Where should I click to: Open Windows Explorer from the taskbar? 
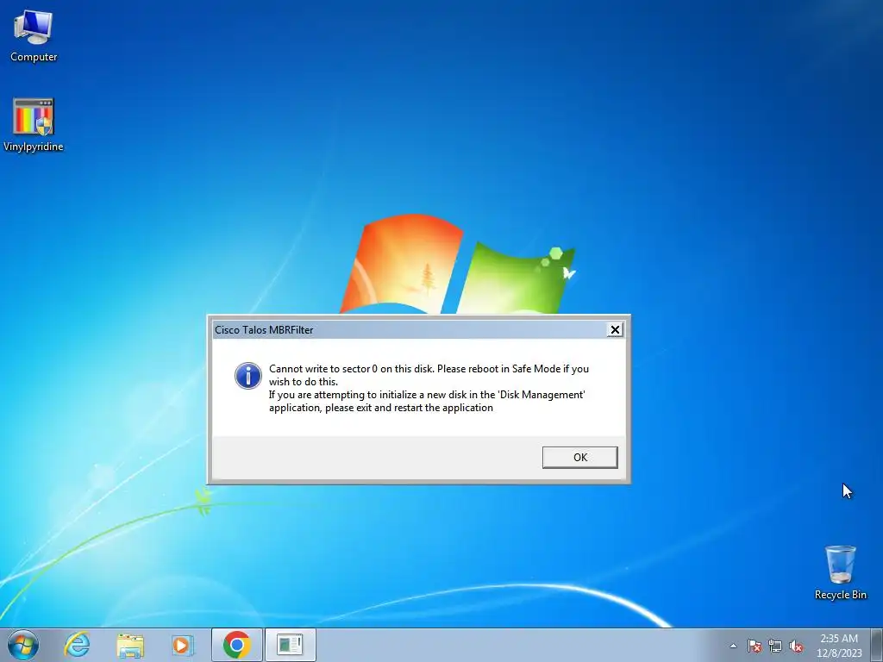[x=130, y=645]
